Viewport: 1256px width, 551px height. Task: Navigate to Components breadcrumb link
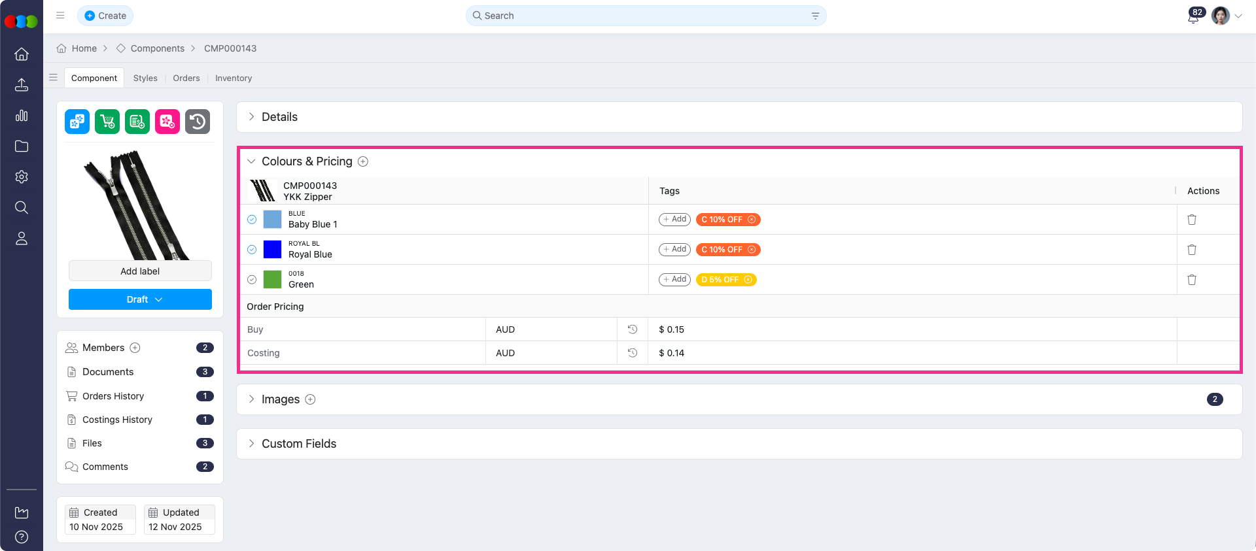tap(157, 48)
